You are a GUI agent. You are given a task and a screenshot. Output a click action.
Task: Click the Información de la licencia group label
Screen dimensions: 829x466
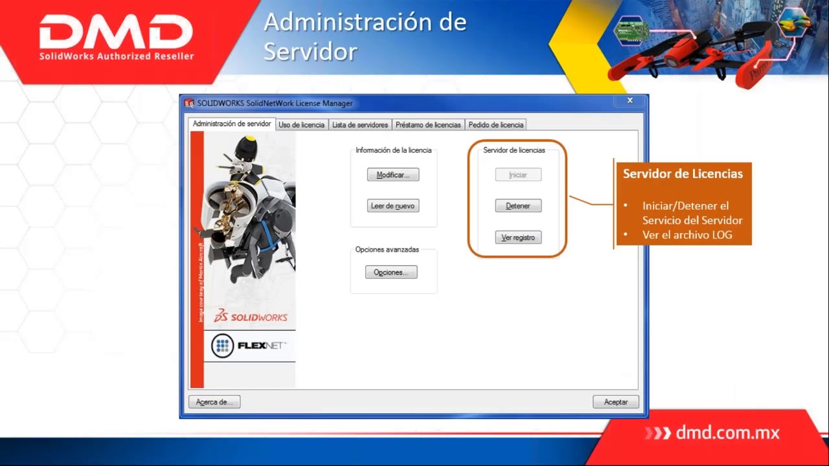(x=393, y=150)
